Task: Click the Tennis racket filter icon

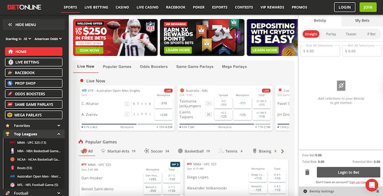Action: tap(221, 151)
